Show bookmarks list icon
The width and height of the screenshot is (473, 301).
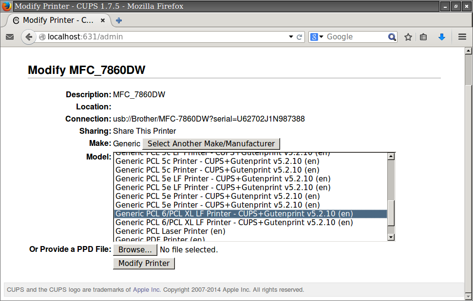click(x=423, y=37)
